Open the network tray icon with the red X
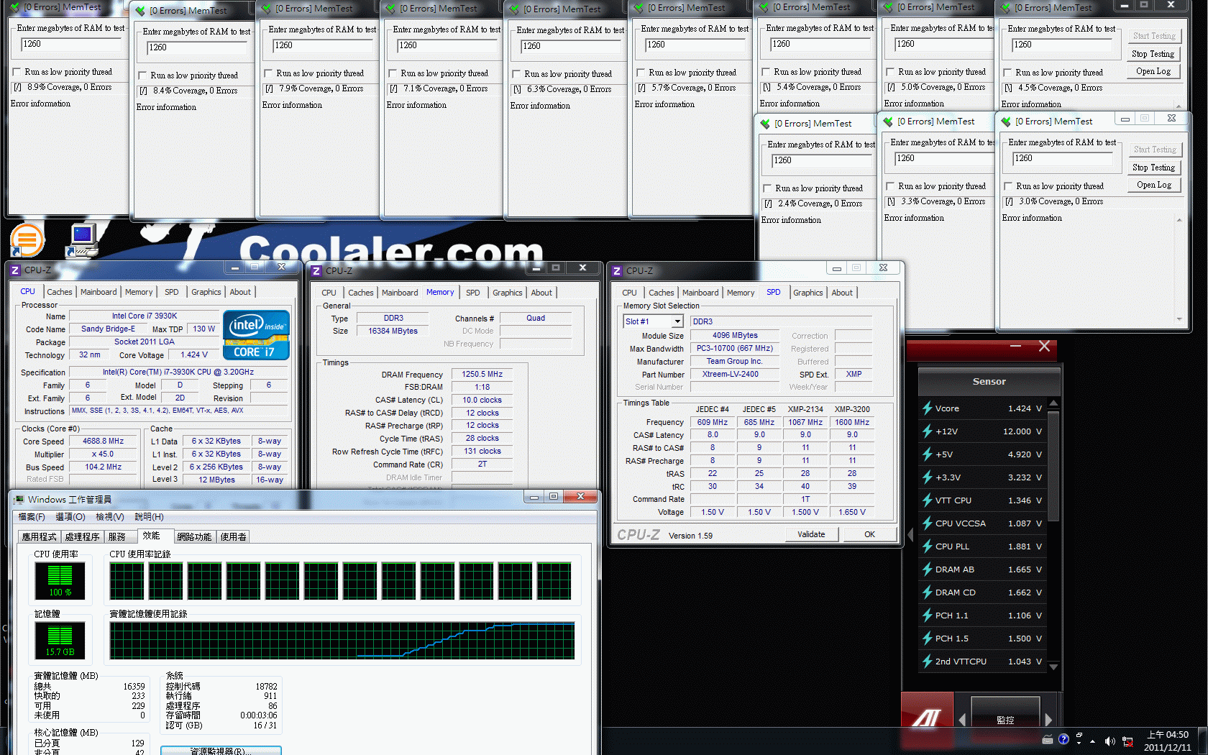Screen dimensions: 1208x755 1127,741
